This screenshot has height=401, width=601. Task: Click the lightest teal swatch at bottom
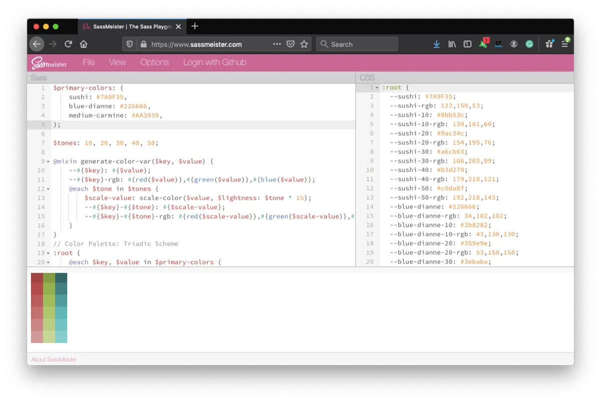(x=61, y=337)
